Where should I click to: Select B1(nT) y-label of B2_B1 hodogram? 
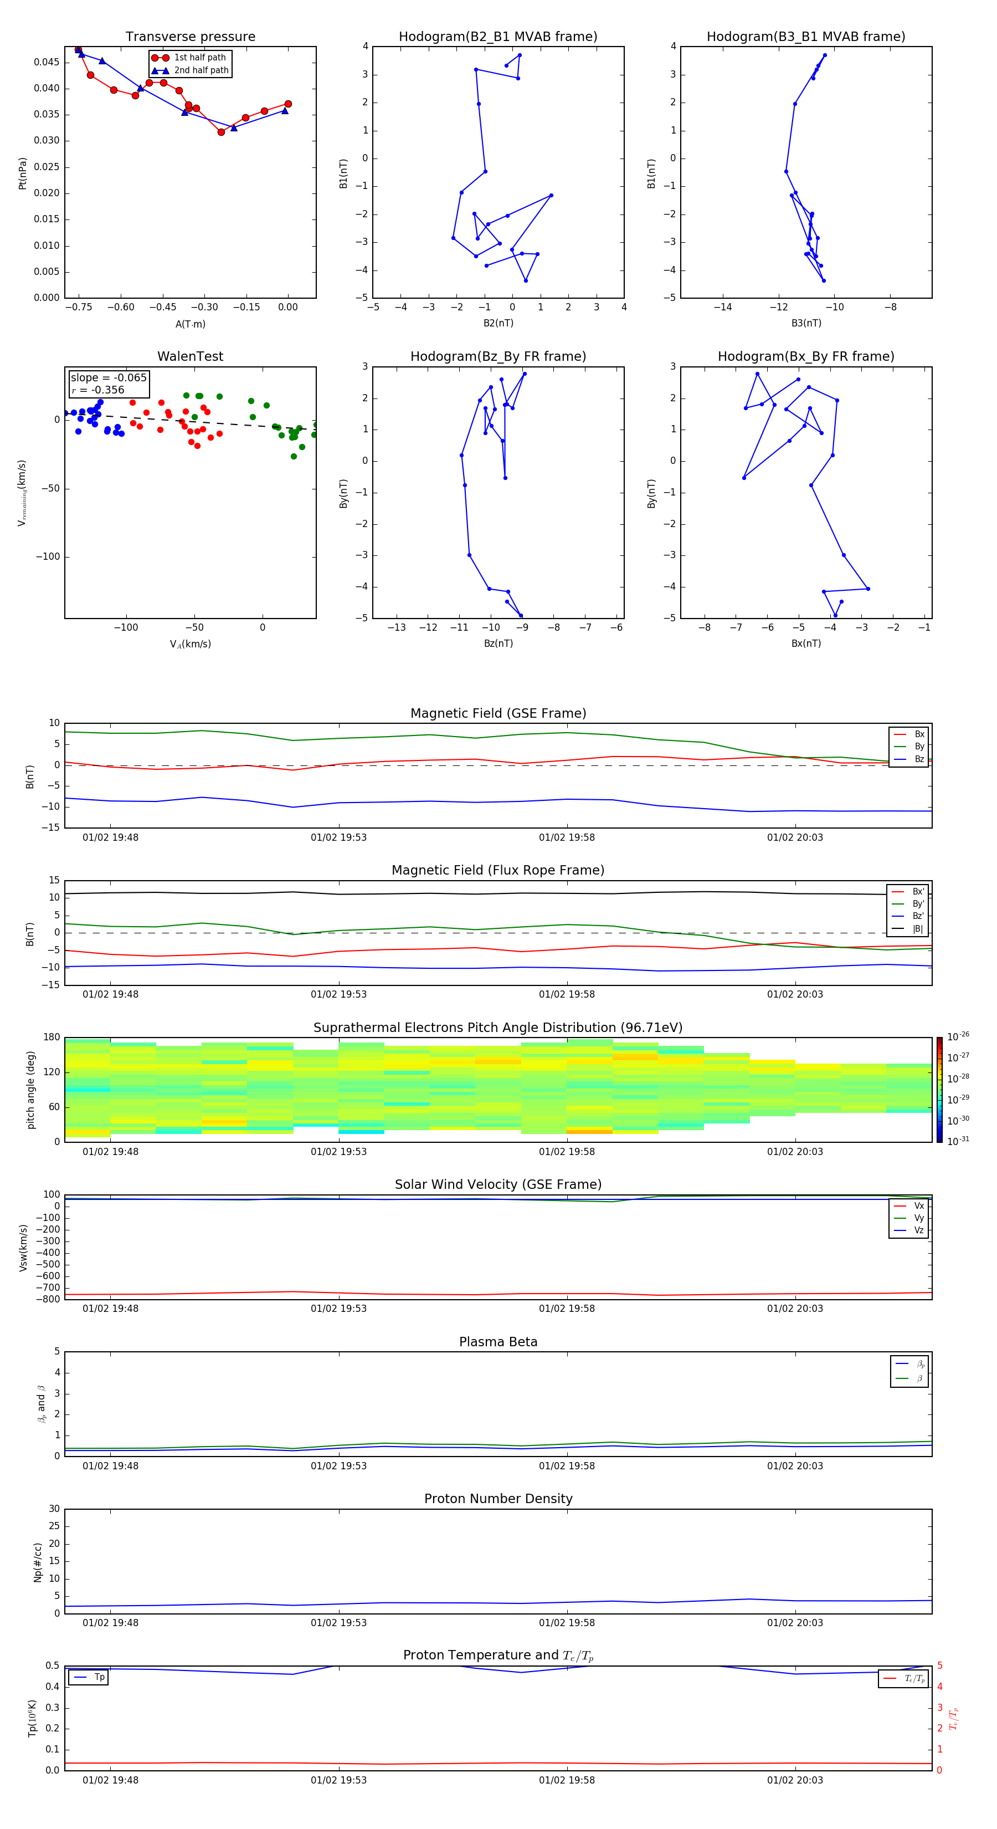click(343, 172)
